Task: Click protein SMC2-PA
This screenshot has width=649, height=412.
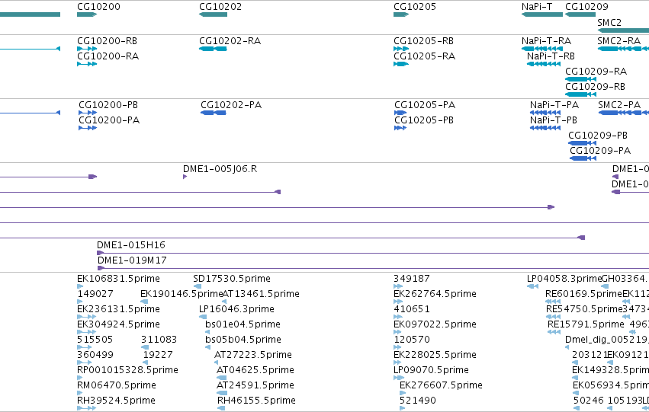Action: [624, 113]
